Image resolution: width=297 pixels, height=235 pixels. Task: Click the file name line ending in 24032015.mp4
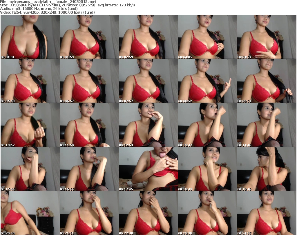tap(48, 2)
